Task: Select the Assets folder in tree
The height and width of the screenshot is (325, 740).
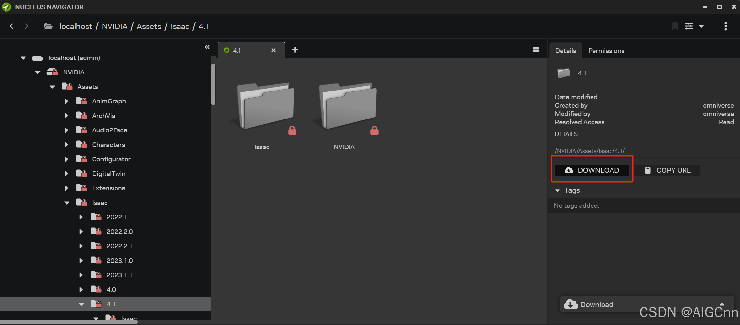Action: 87,87
